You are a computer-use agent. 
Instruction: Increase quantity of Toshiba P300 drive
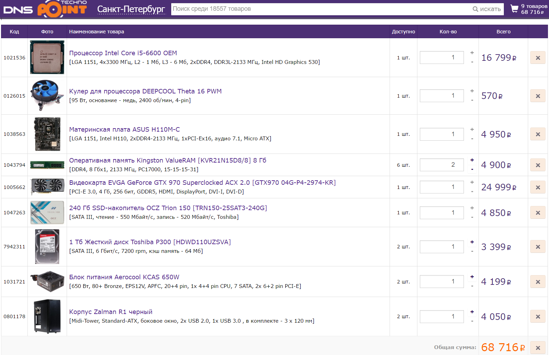click(472, 242)
